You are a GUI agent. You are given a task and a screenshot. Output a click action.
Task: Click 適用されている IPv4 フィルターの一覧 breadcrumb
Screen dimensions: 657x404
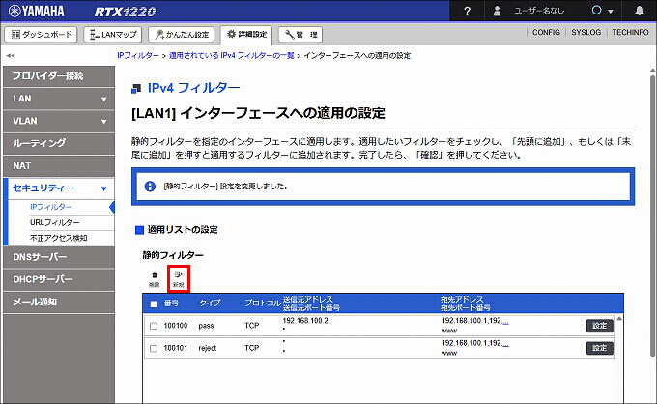231,55
